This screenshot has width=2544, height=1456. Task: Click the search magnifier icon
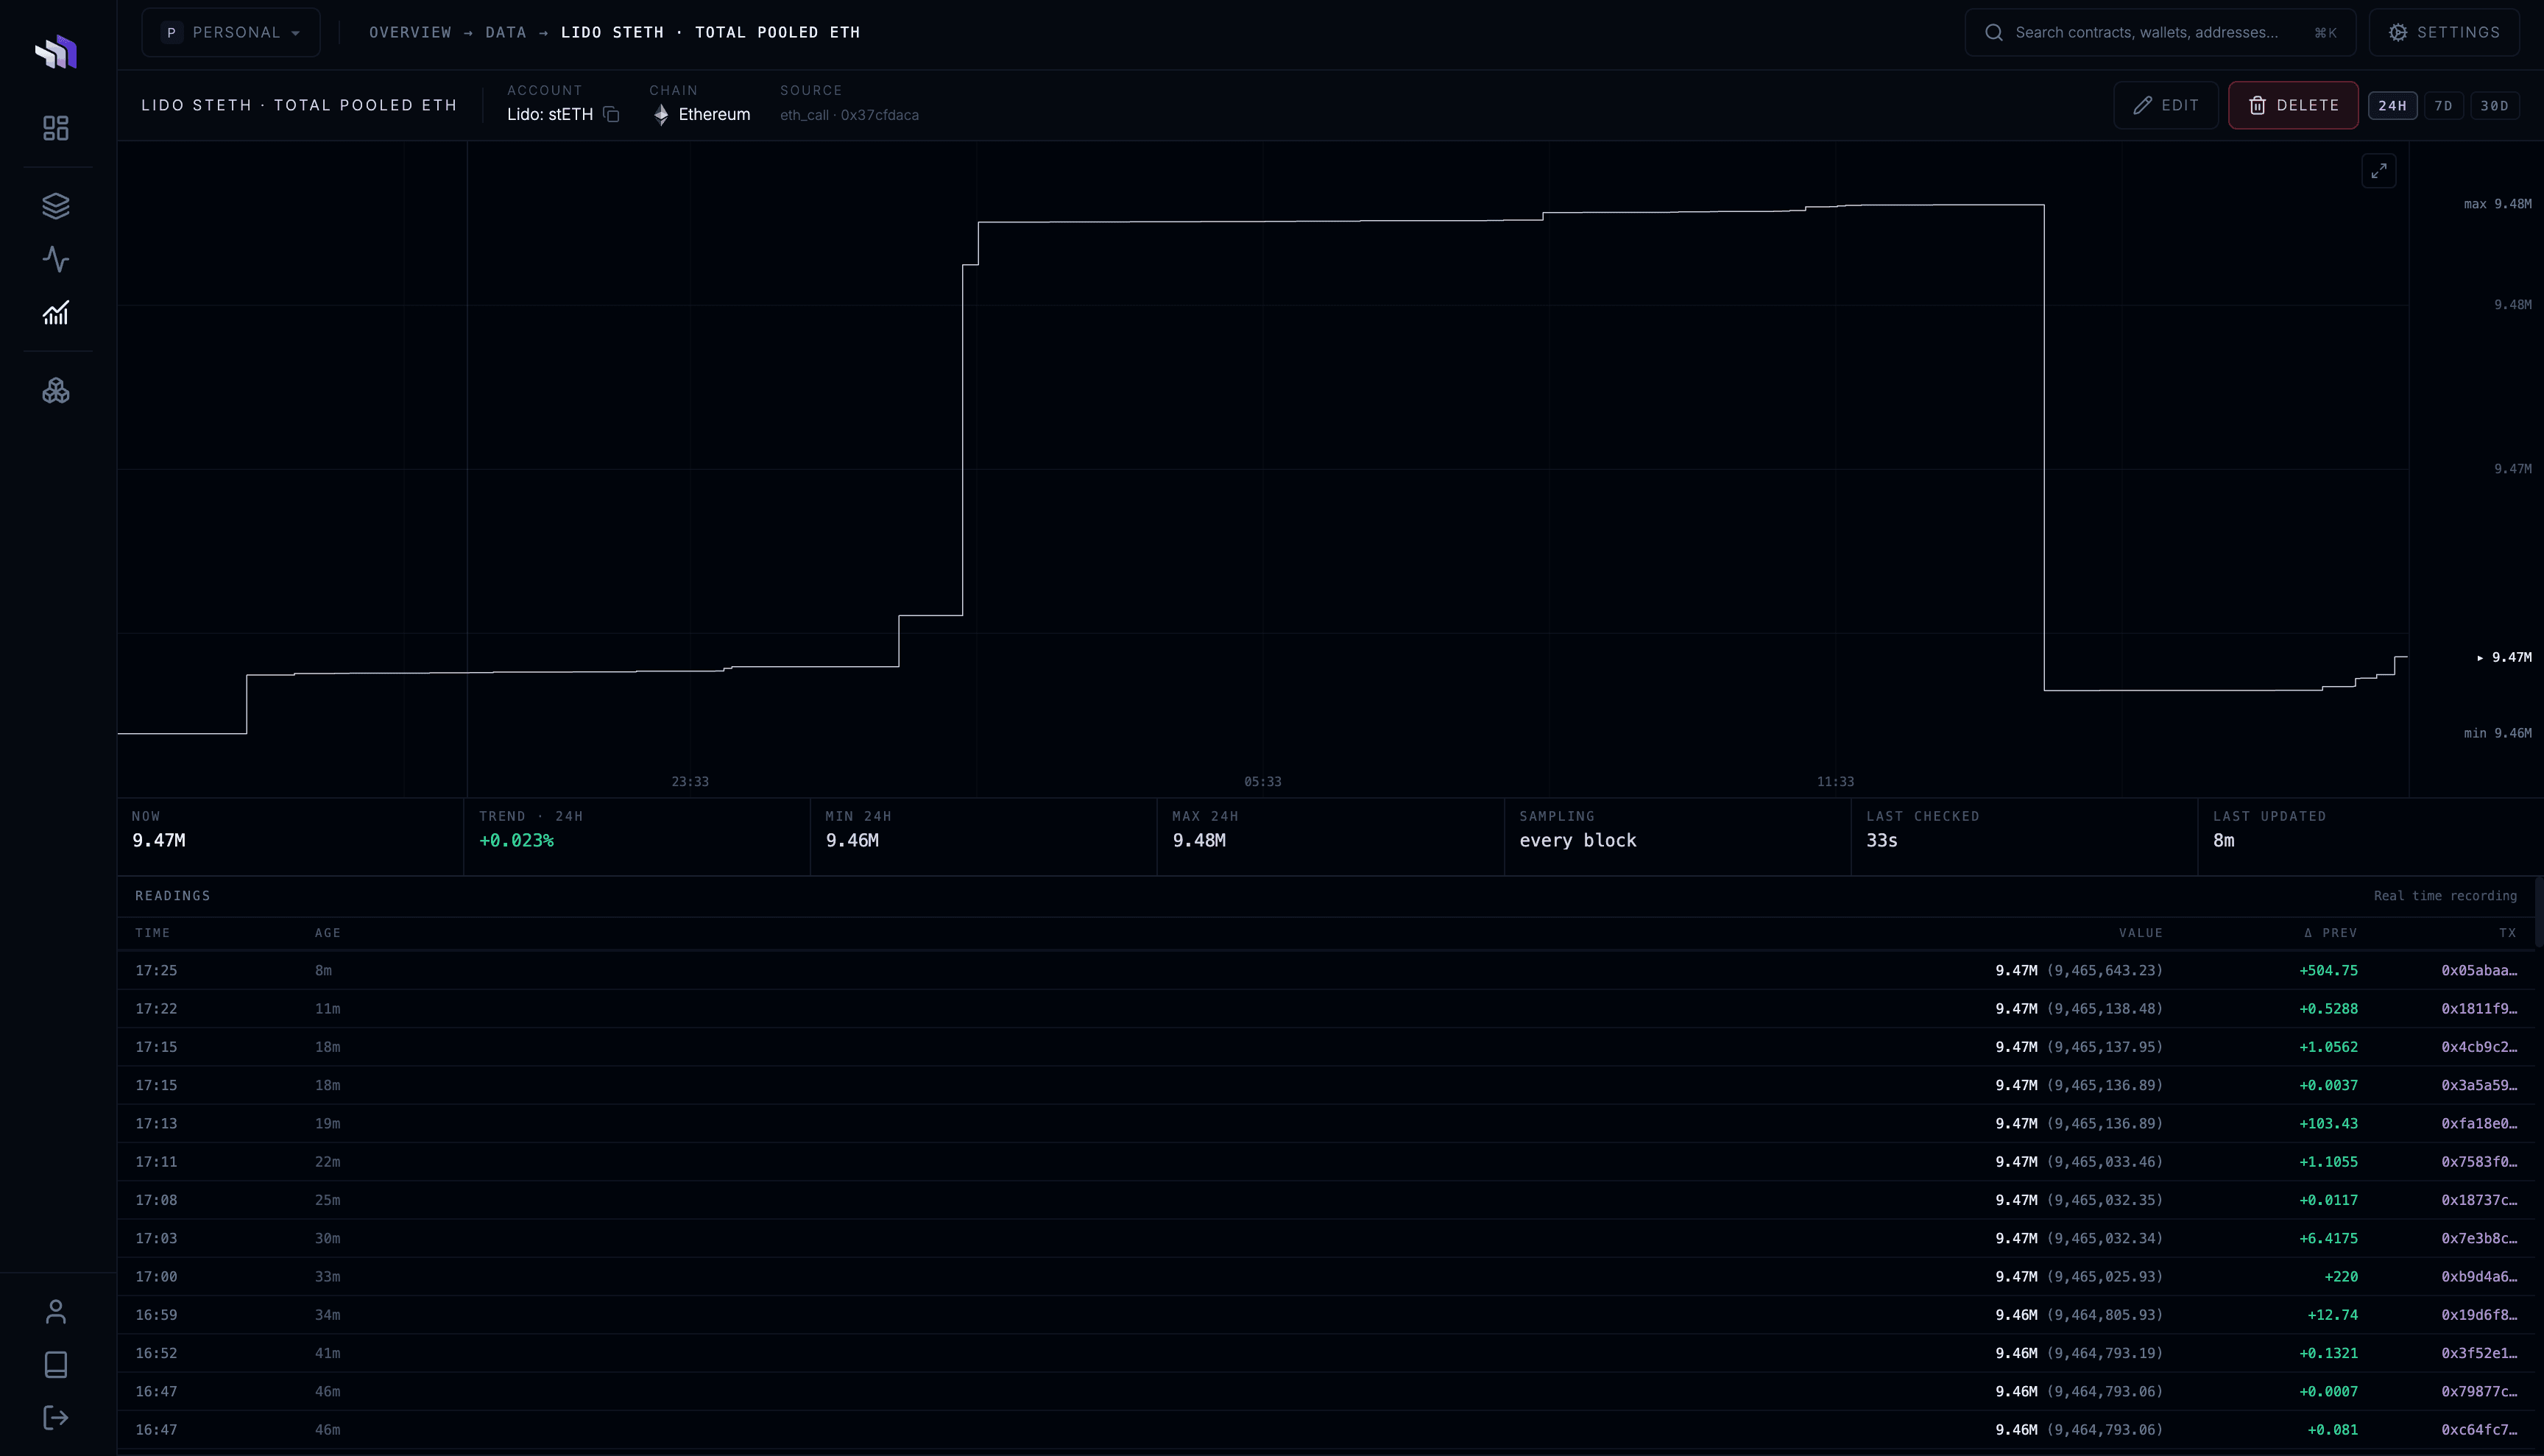click(x=1994, y=33)
